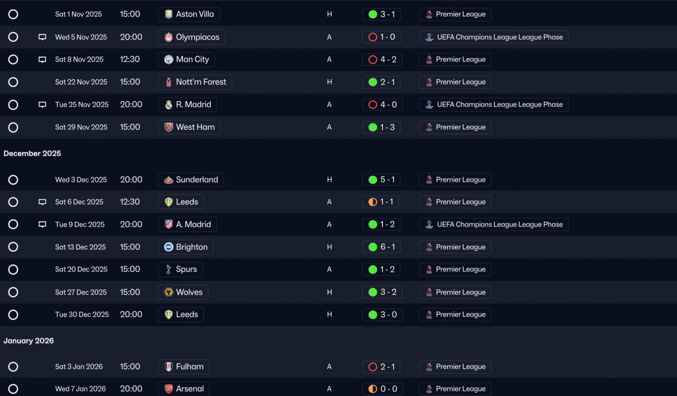Viewport: 677px width, 396px height.
Task: Click the TV broadcast icon for Man City match
Action: tap(42, 60)
